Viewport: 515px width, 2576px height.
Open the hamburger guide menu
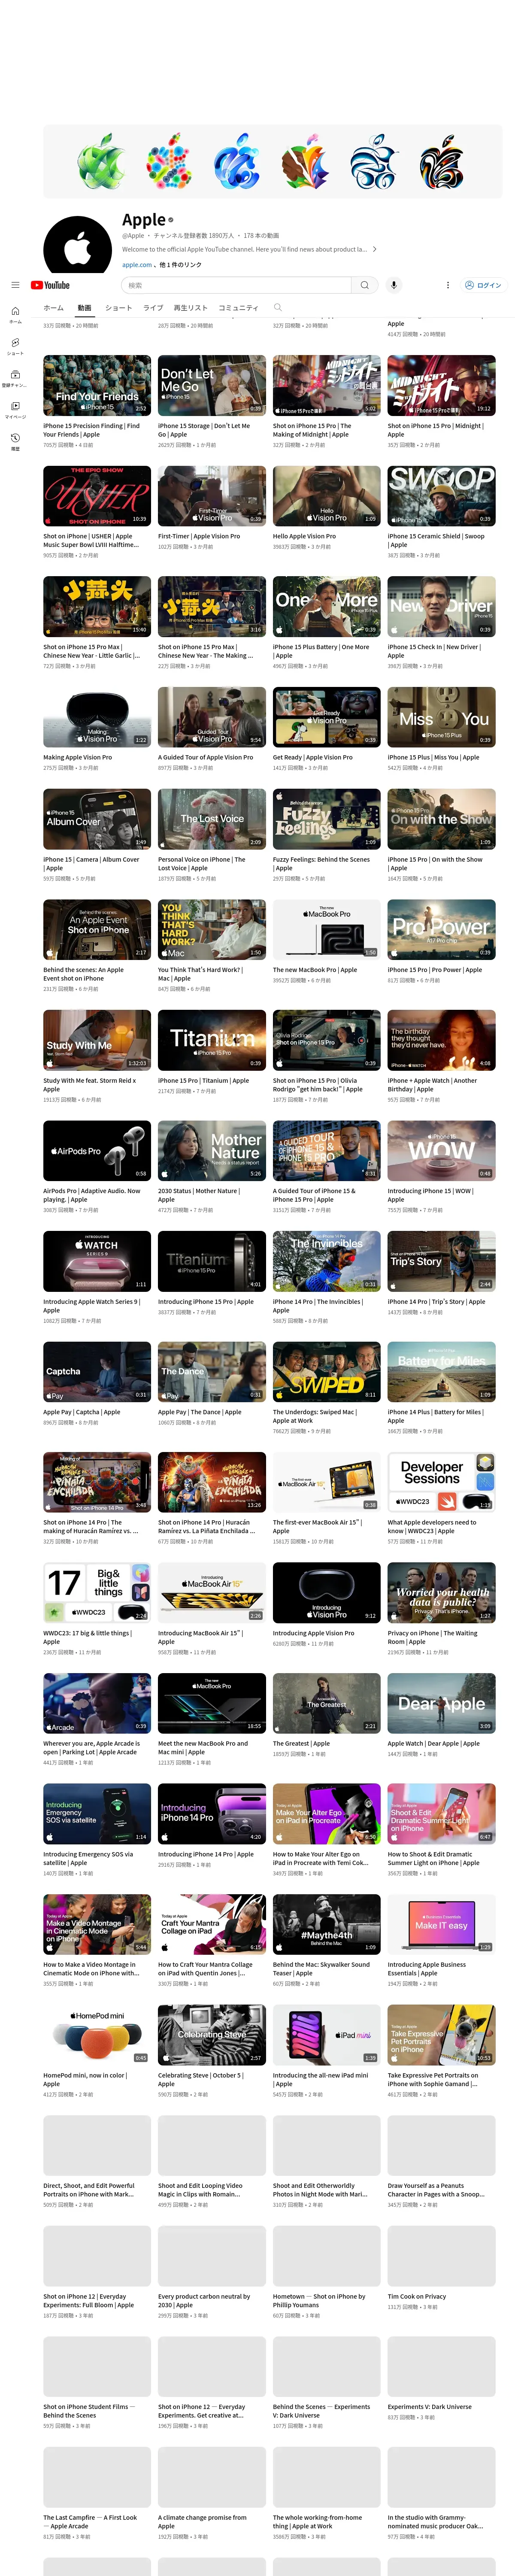pos(15,285)
